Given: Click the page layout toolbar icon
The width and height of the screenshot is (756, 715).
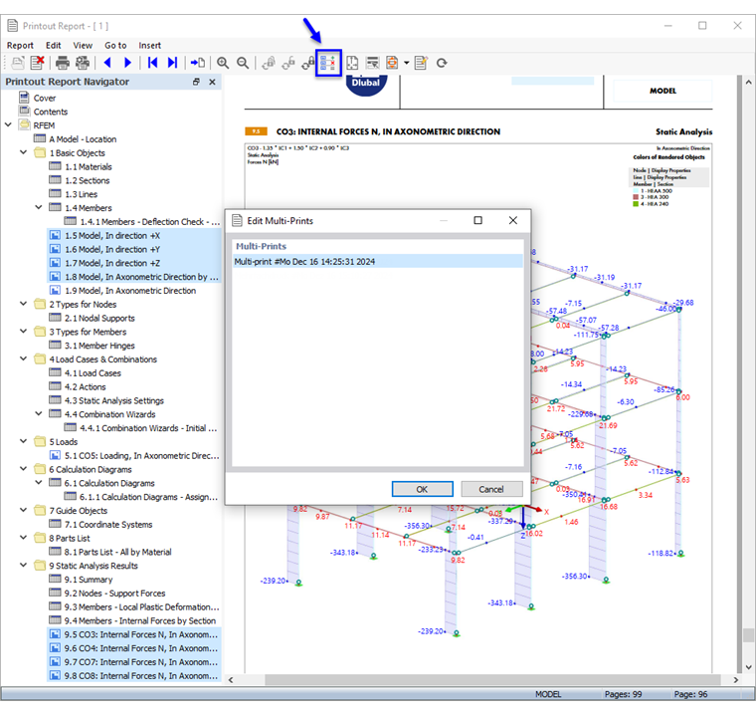Looking at the screenshot, I should click(352, 63).
